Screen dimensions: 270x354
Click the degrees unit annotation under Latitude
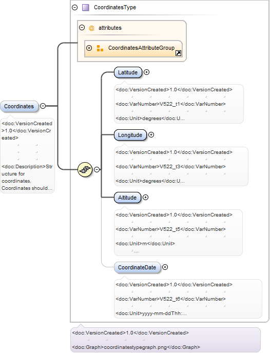150,119
